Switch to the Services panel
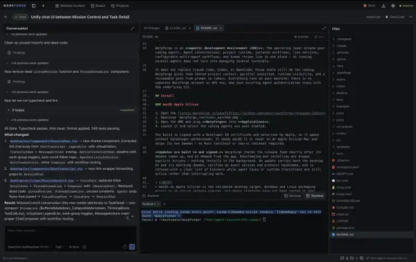416x262 pixels. click(293, 195)
